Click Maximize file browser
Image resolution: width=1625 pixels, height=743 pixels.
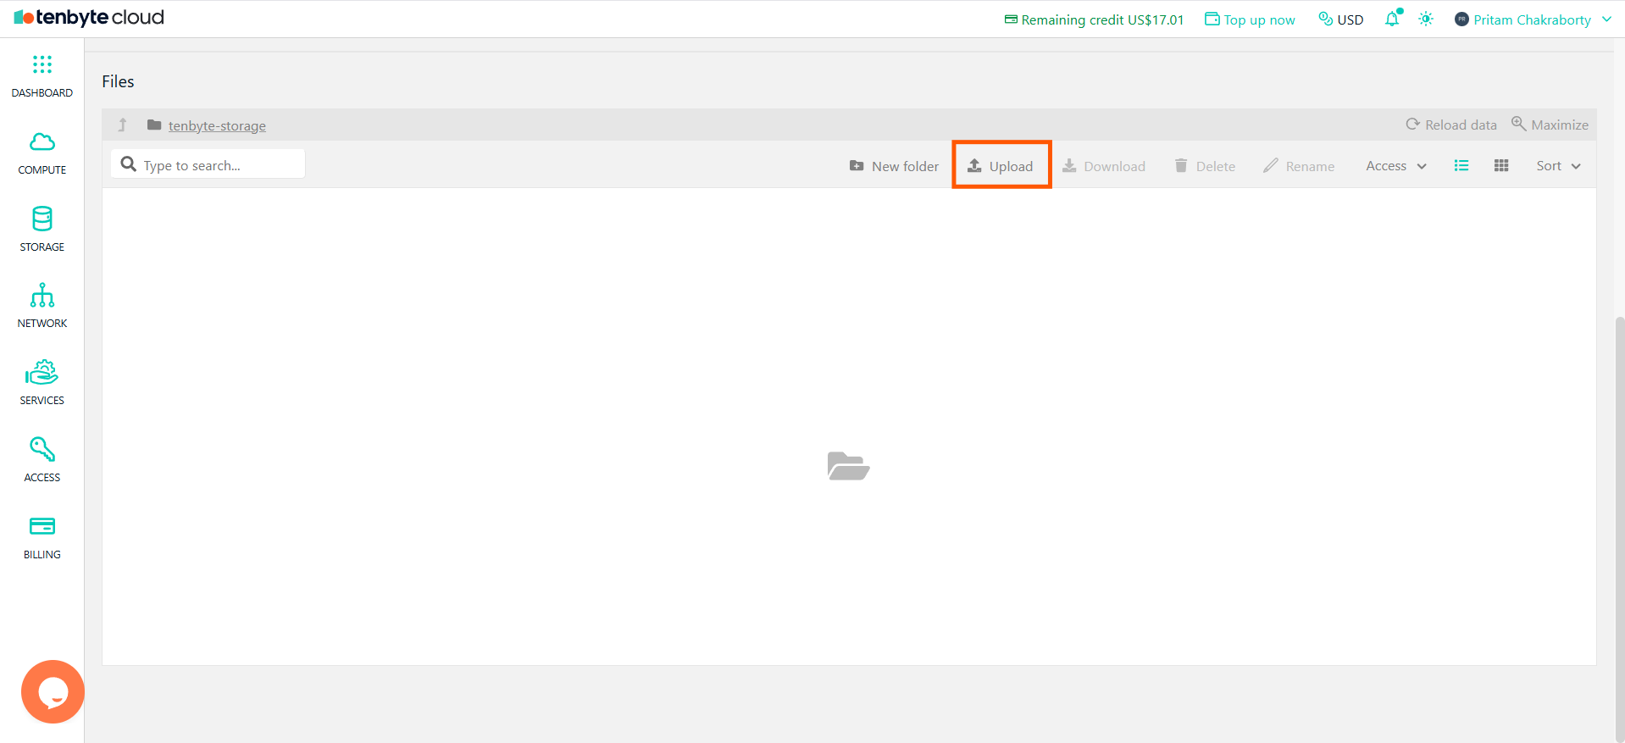[x=1550, y=125]
